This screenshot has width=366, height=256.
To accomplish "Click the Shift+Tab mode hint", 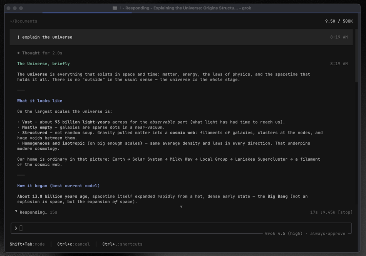I will click(27, 244).
